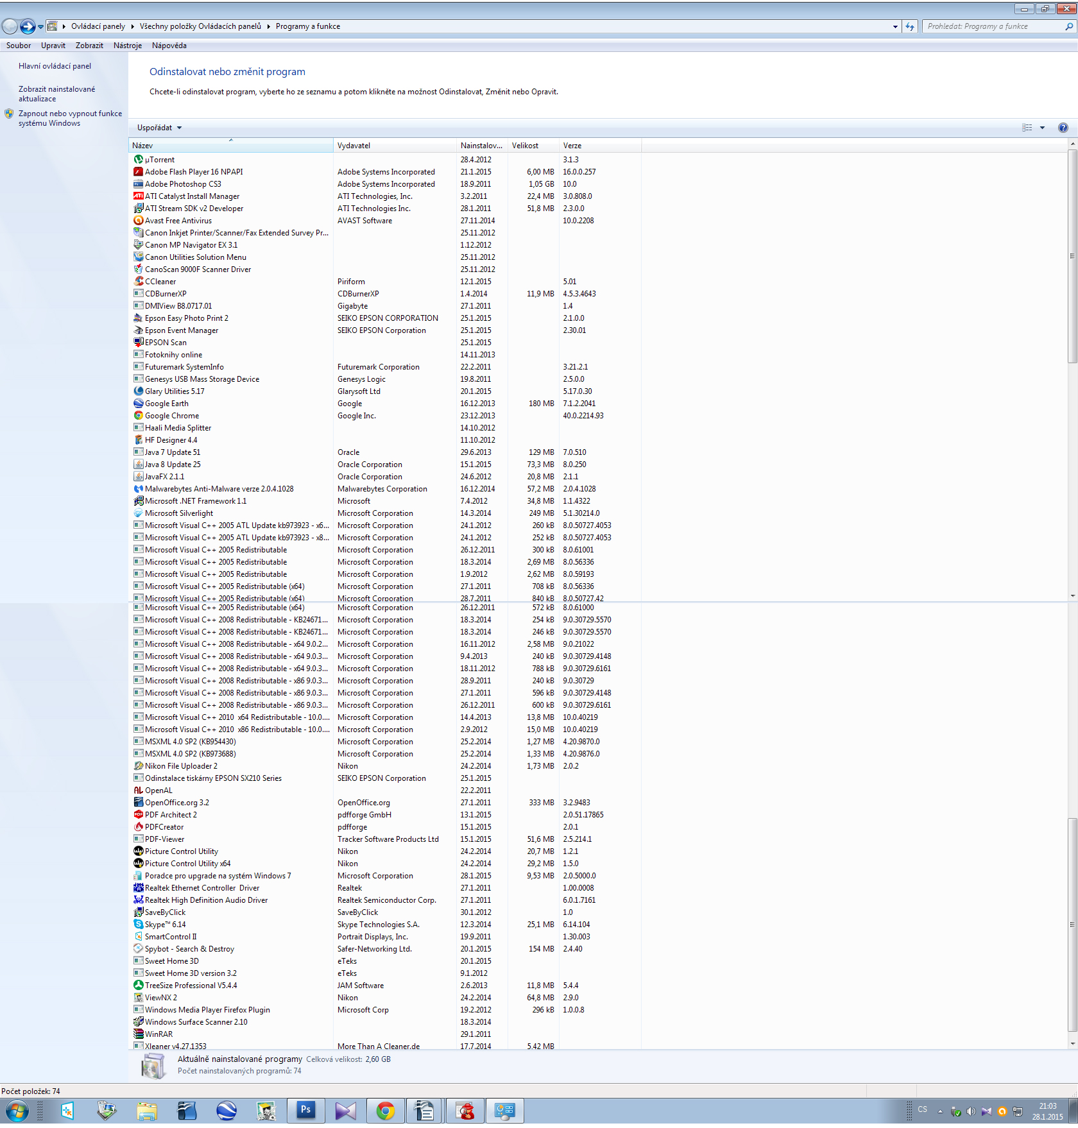Open the Windows Start button
1078x1128 pixels.
(17, 1111)
